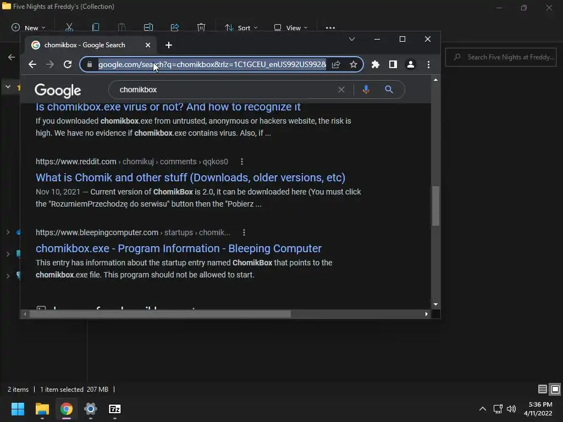563x422 pixels.
Task: Click the Share icon in File Explorer toolbar
Action: pos(175,27)
